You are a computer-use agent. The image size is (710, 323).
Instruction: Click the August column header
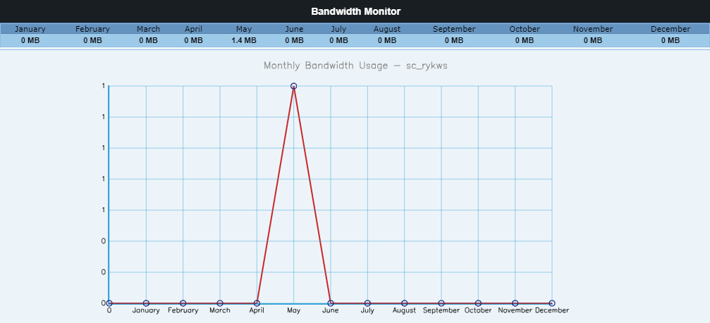pos(386,29)
